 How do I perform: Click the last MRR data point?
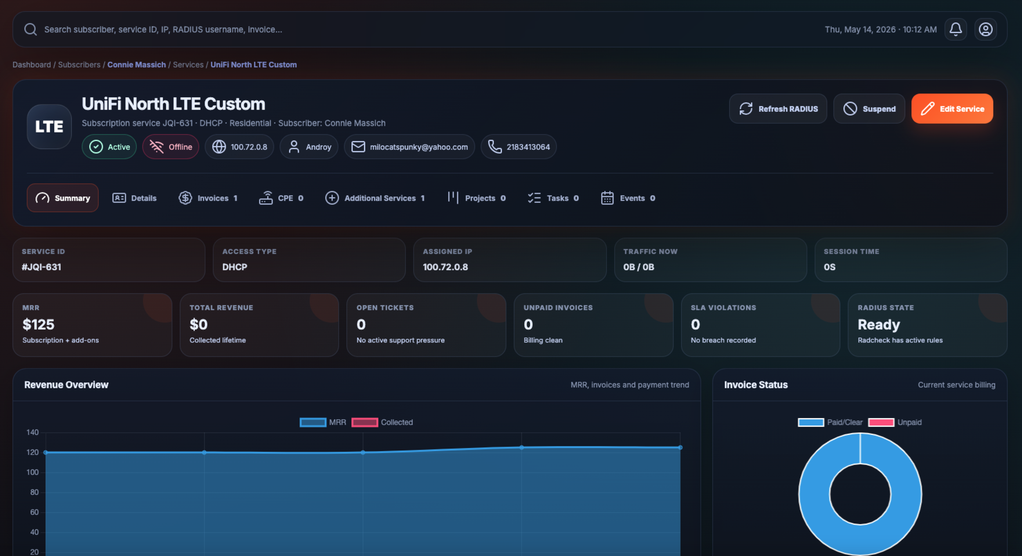click(x=680, y=447)
